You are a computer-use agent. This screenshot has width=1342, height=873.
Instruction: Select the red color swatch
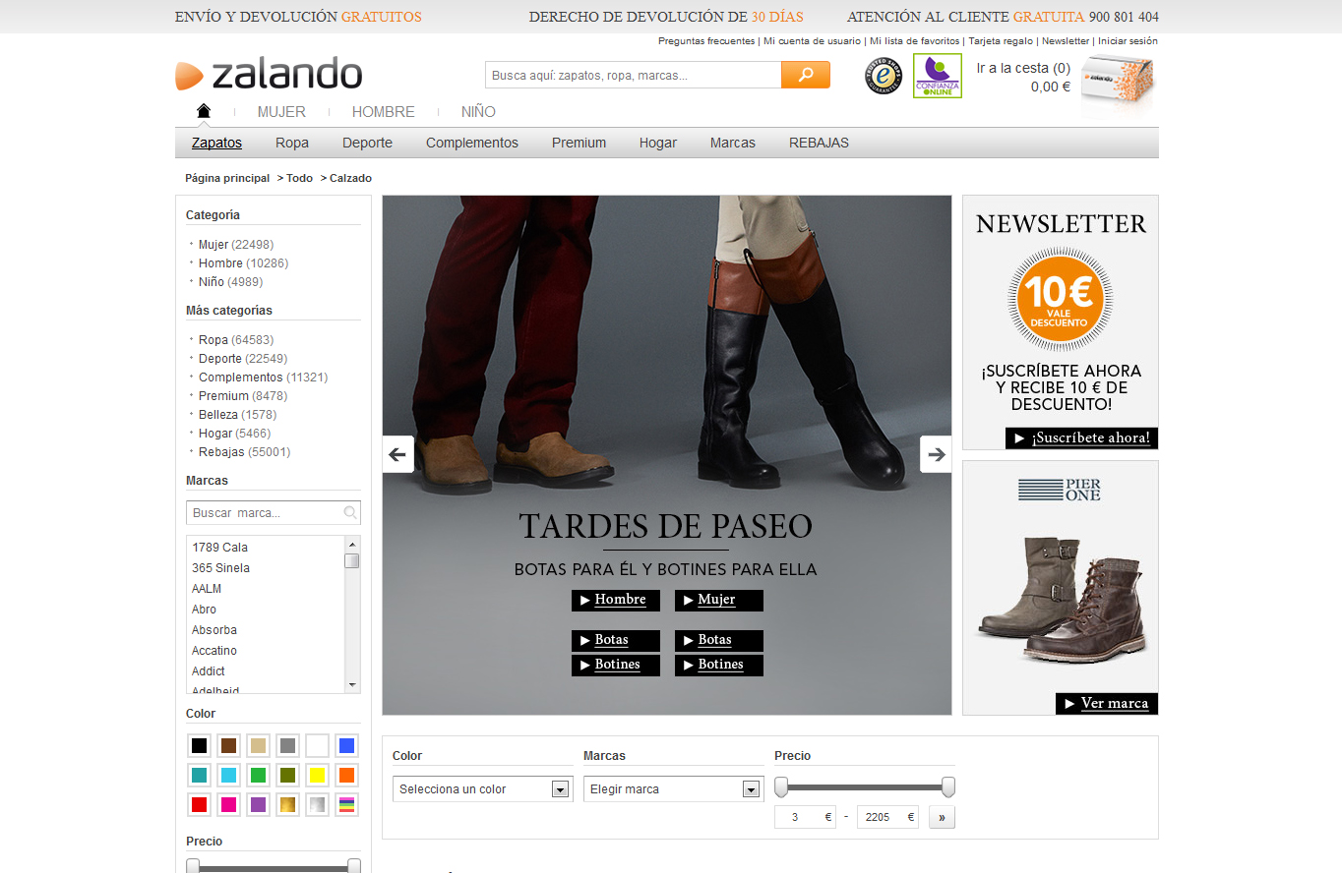pos(200,804)
